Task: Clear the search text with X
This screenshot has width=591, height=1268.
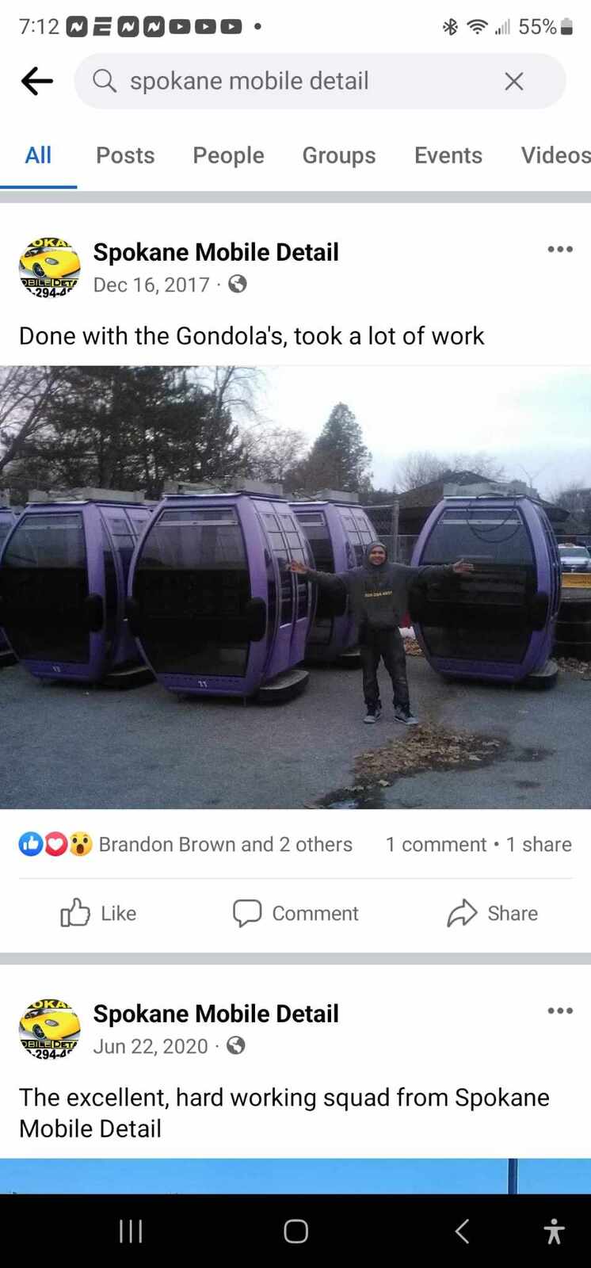Action: click(x=514, y=81)
